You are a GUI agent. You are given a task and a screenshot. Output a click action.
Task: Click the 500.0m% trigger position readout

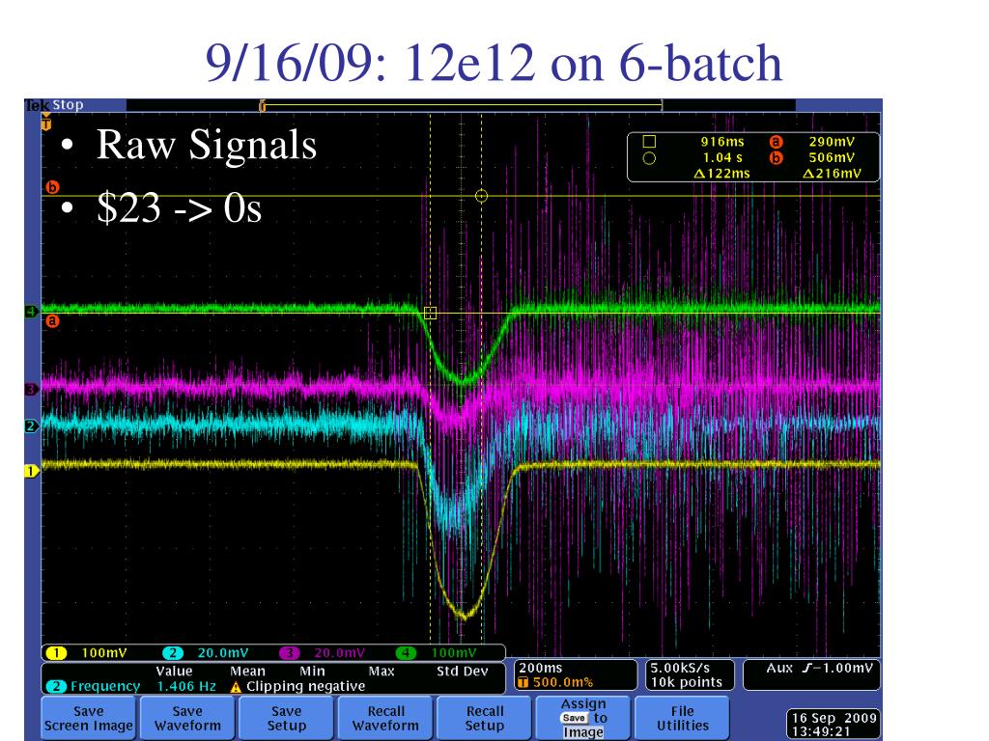click(x=556, y=682)
